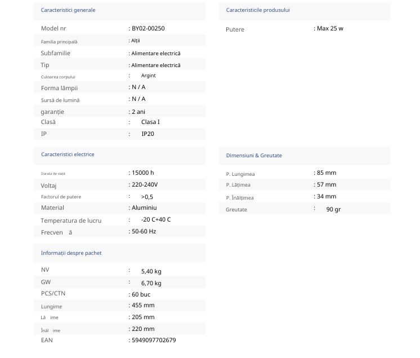Select the Argint color value

pyautogui.click(x=149, y=76)
